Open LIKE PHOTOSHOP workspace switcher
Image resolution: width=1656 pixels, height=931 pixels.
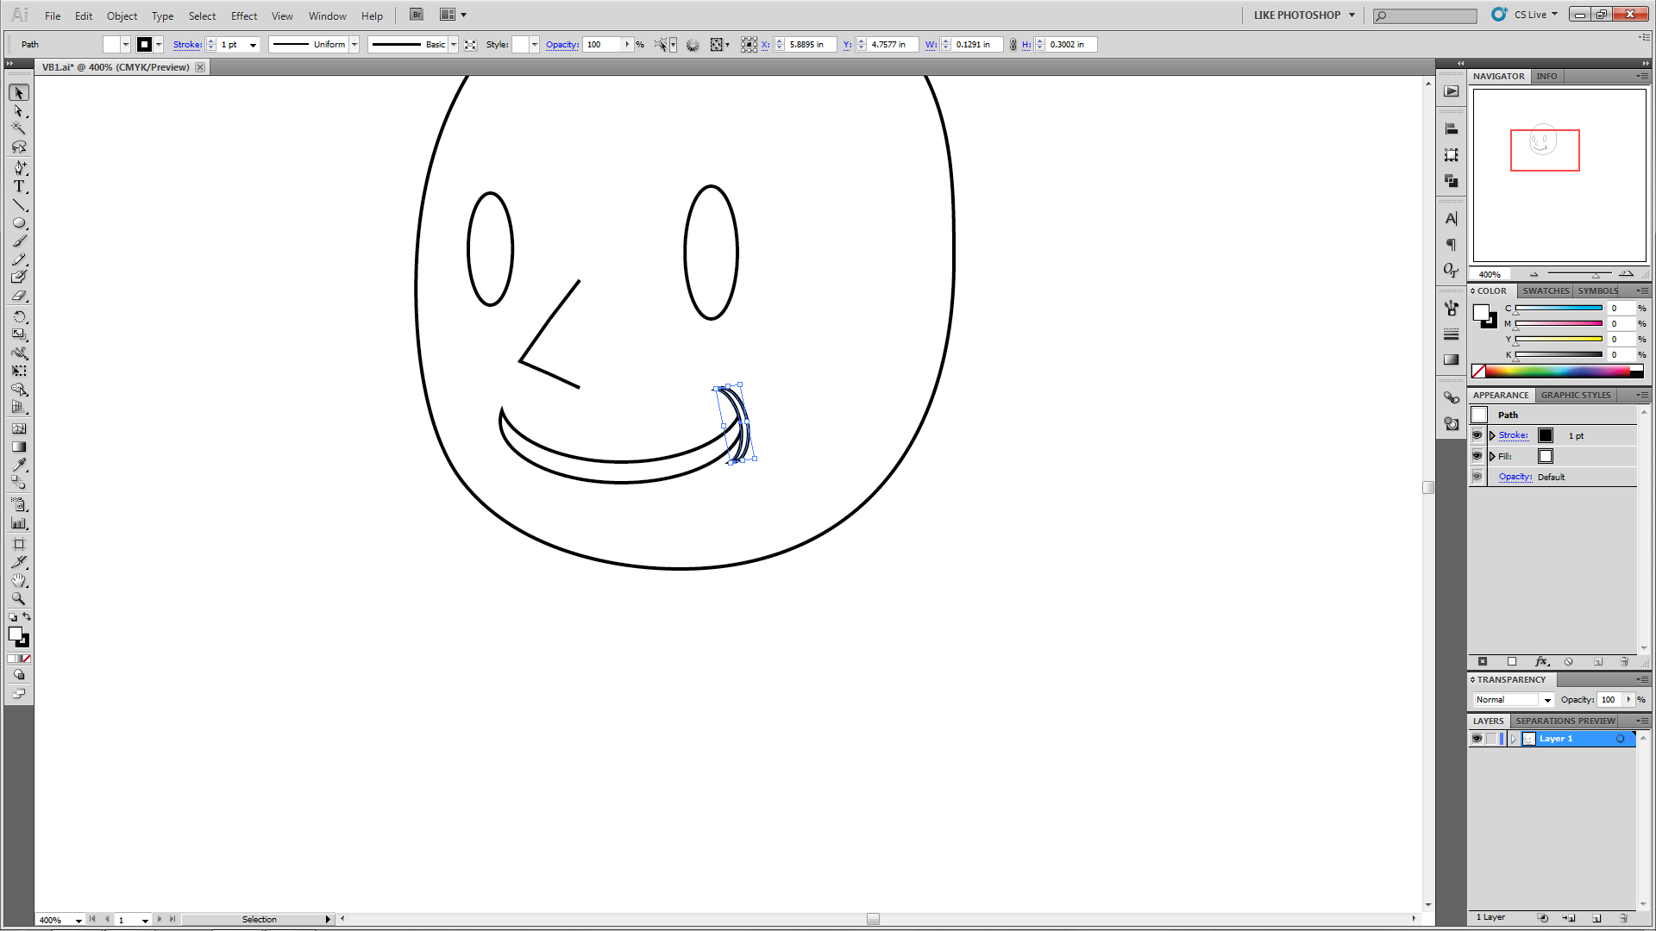pos(1303,15)
